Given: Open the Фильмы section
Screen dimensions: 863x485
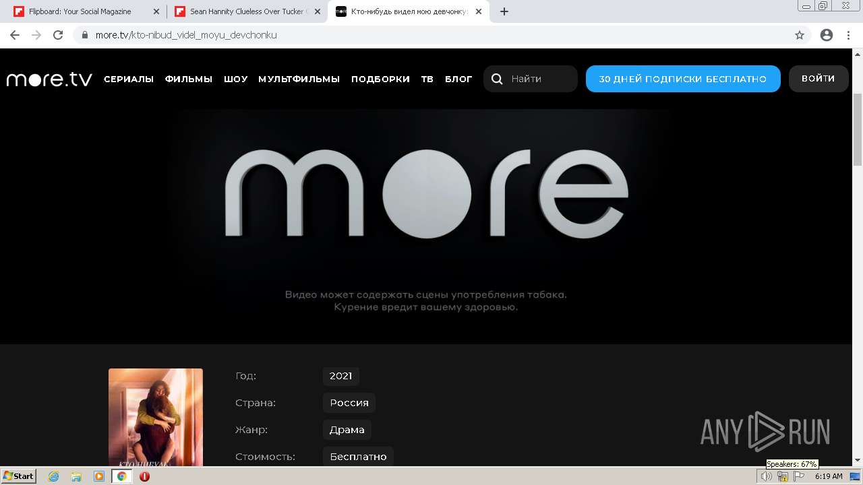Looking at the screenshot, I should point(189,79).
